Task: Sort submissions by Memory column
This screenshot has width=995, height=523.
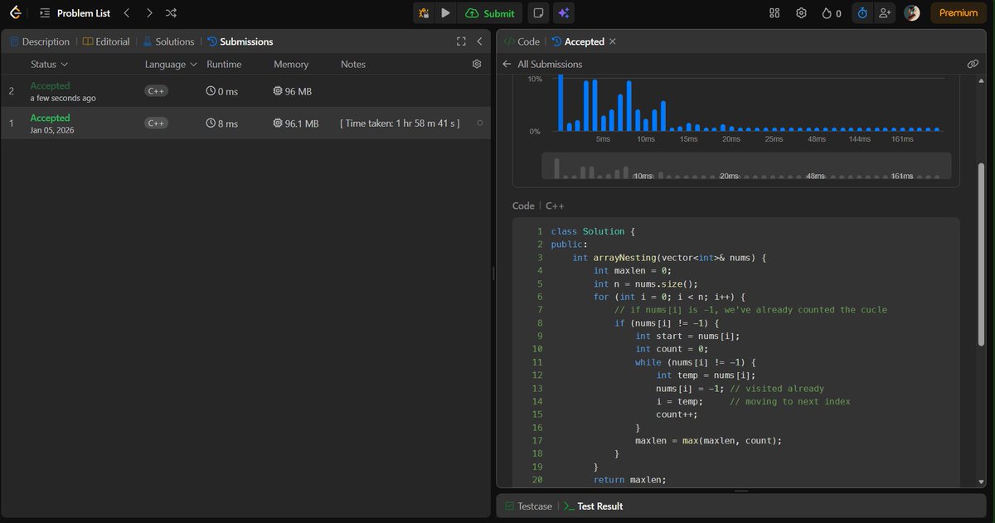Action: tap(291, 64)
